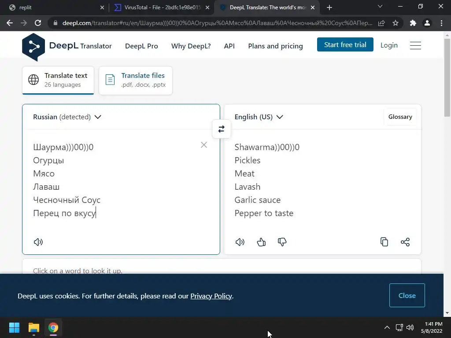Open the Privacy Policy link
This screenshot has height=338, width=451.
point(211,296)
